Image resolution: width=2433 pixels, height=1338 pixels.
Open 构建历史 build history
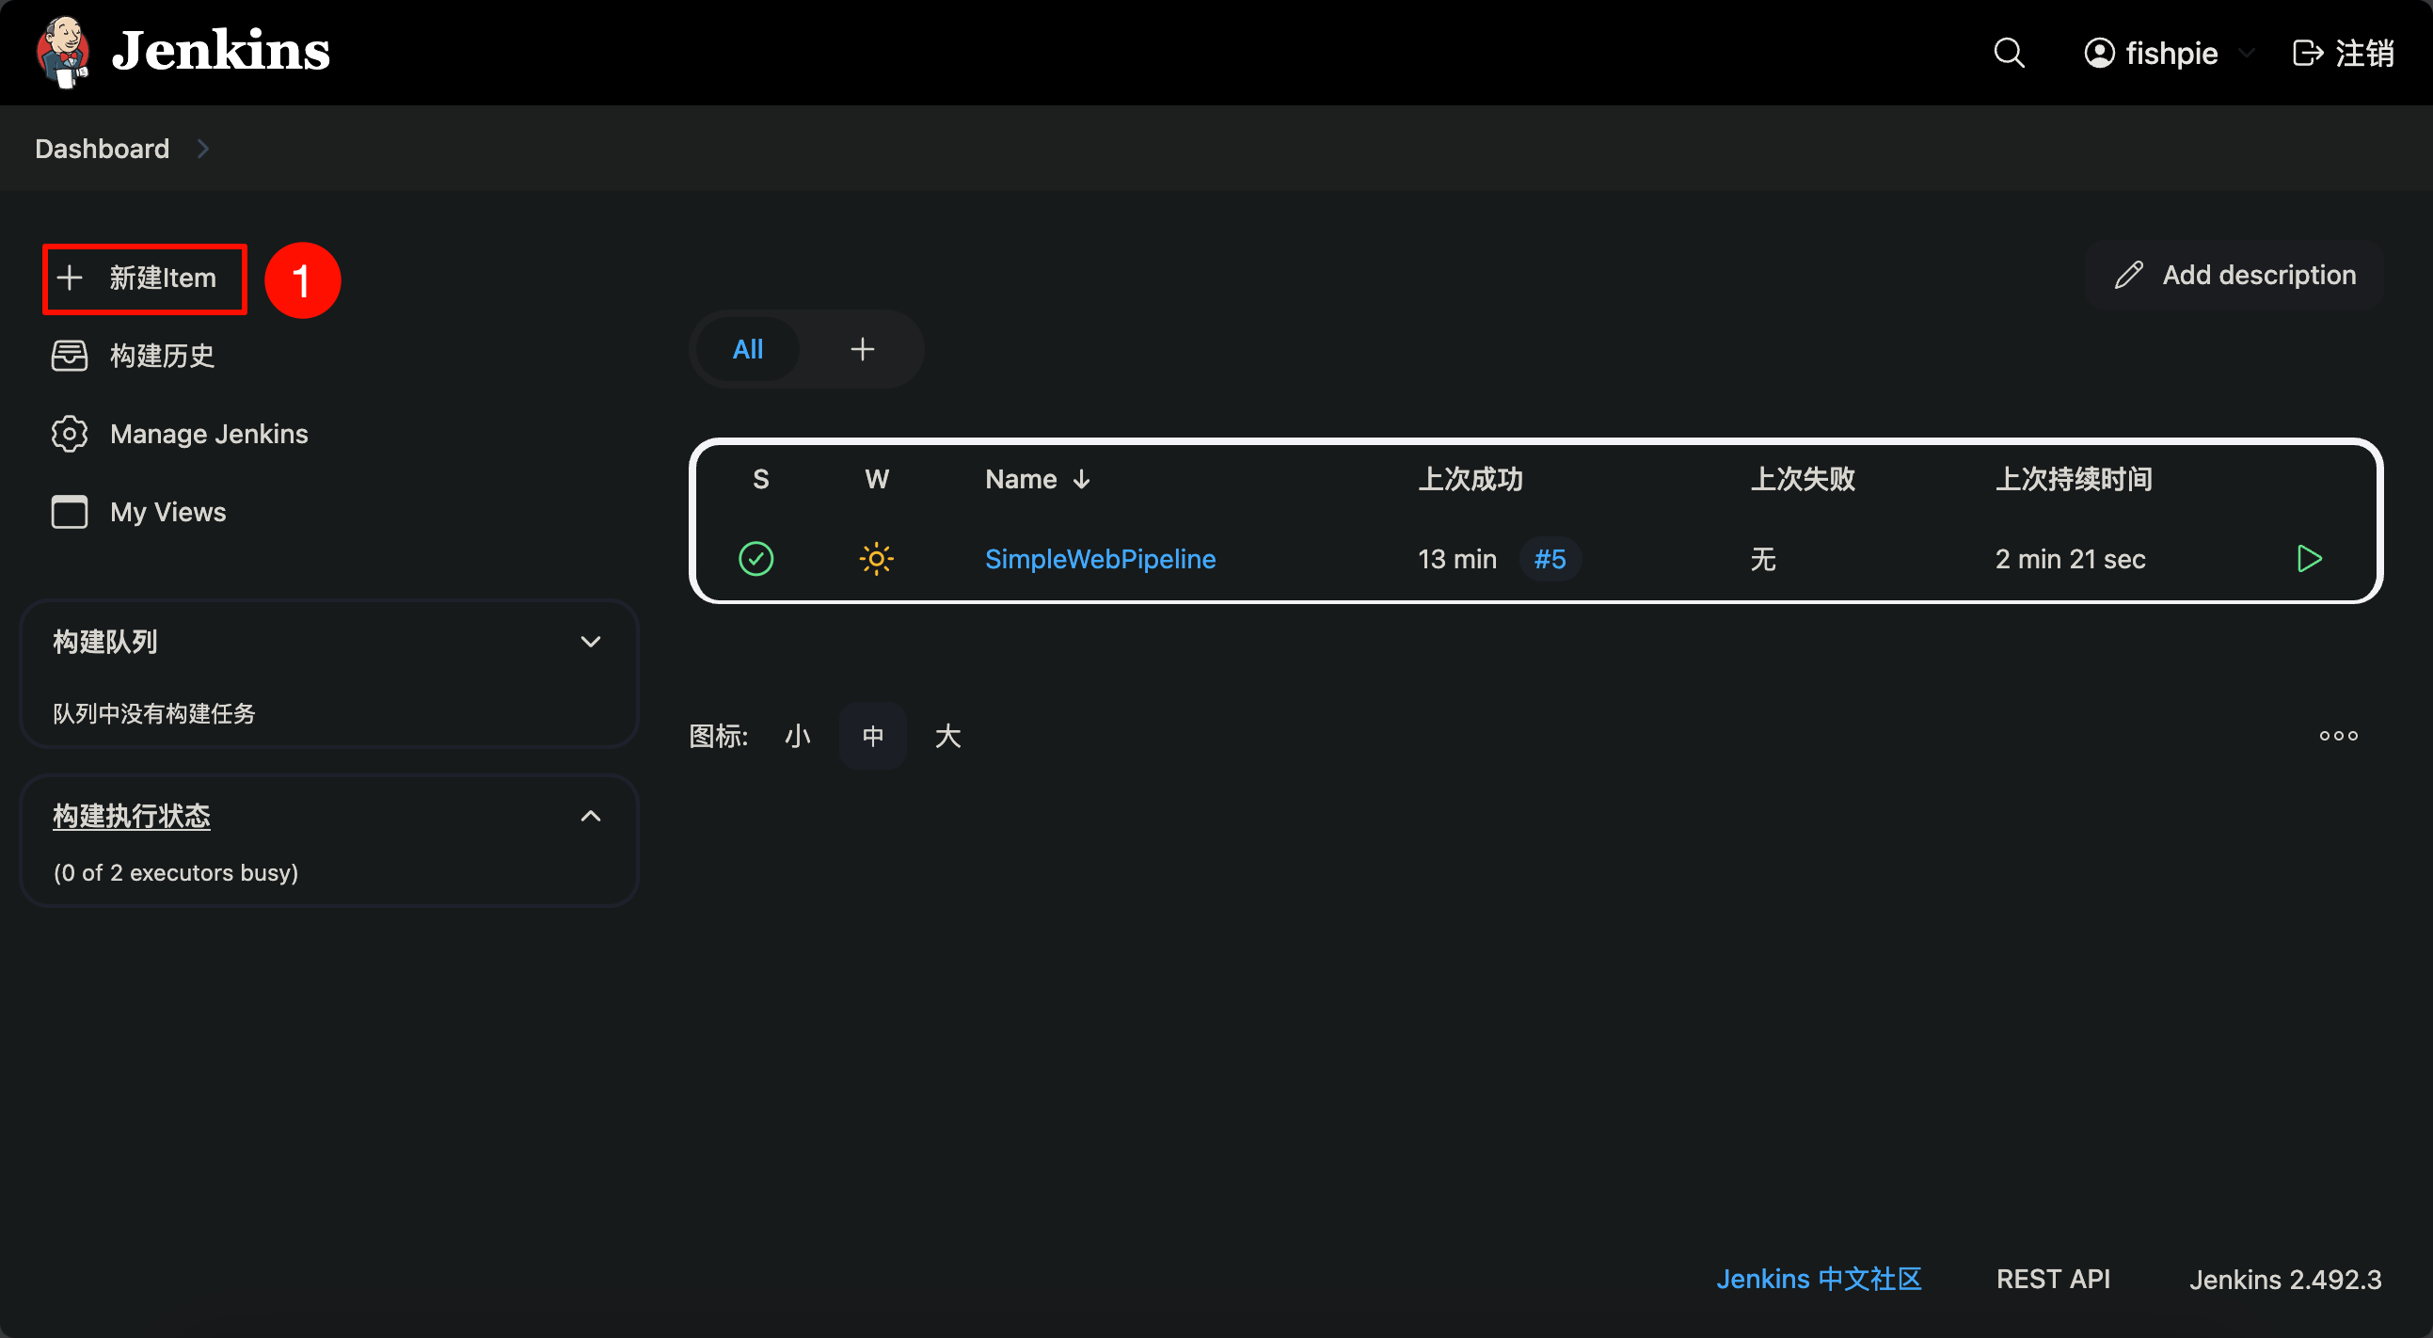(162, 356)
